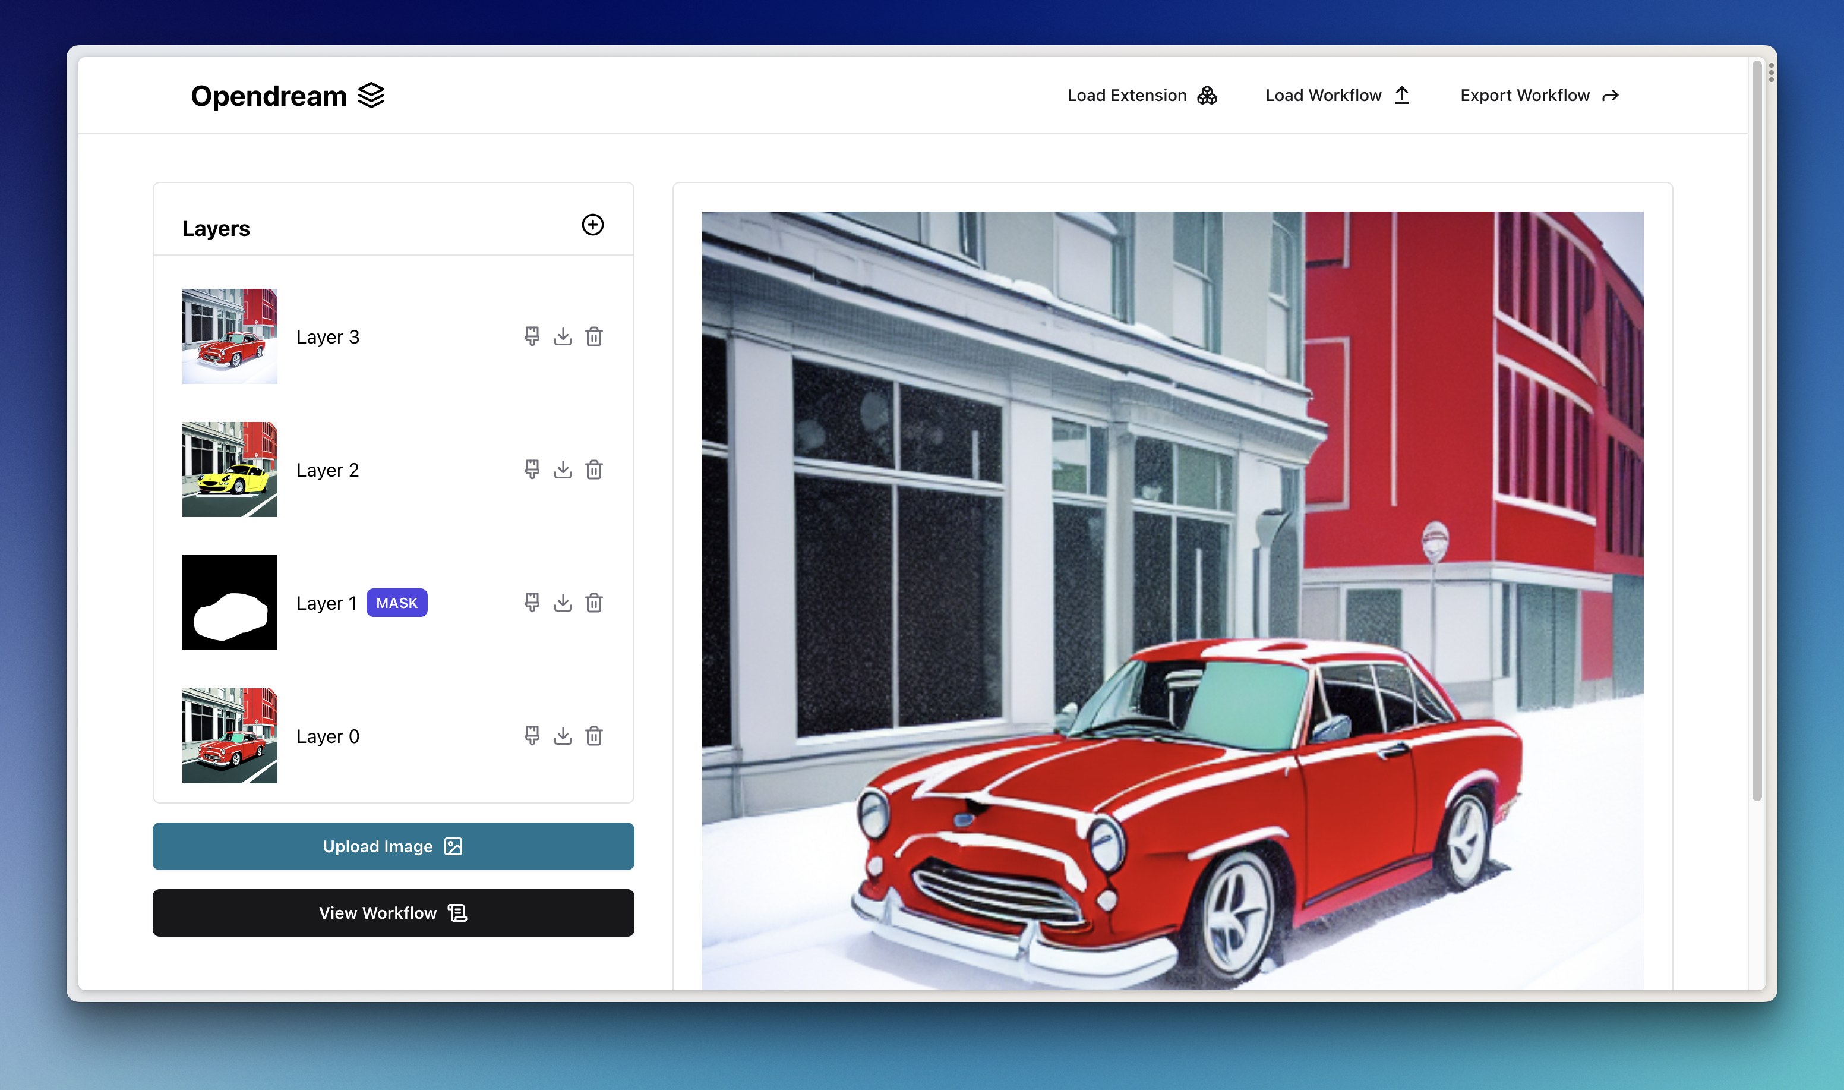
Task: Click Export Workflow
Action: [1539, 96]
